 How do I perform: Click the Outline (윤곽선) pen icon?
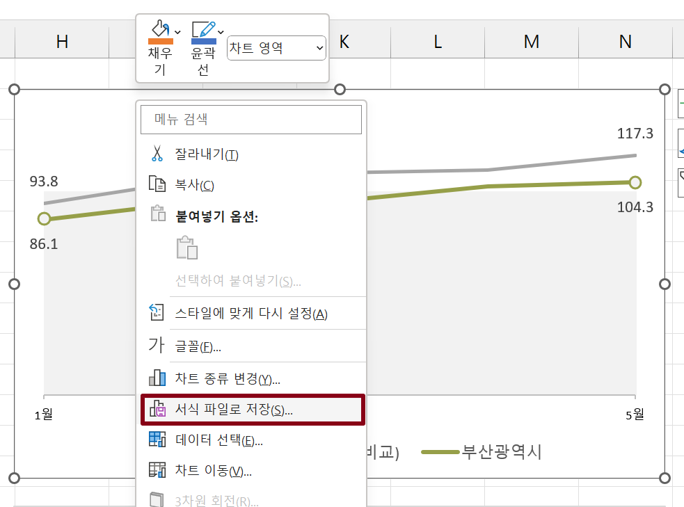point(203,29)
